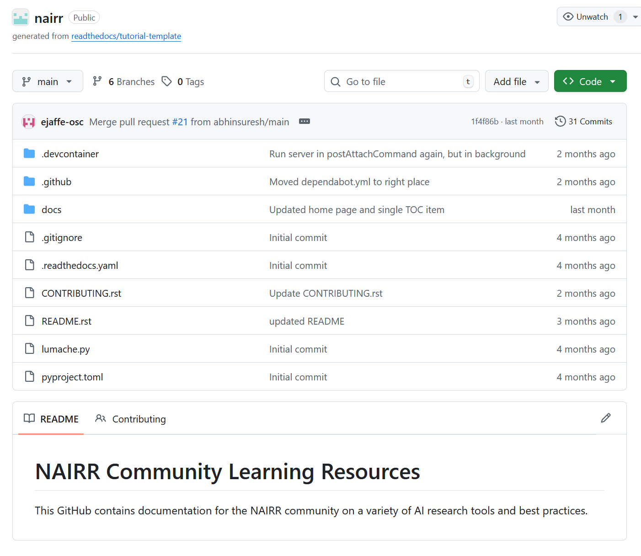Click the .gitignore file icon
This screenshot has height=556, width=641.
coord(30,237)
